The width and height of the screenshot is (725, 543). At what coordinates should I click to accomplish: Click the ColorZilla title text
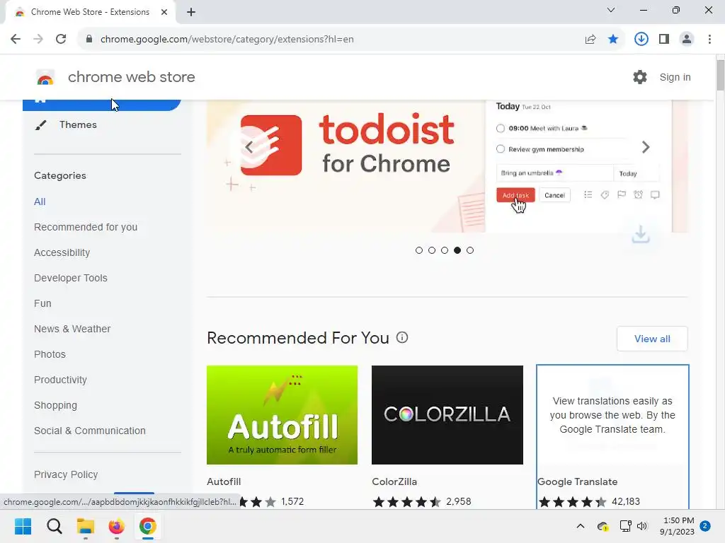tap(394, 481)
